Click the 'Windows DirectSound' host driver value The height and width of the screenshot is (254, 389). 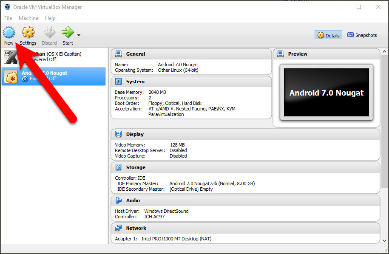[166, 211]
